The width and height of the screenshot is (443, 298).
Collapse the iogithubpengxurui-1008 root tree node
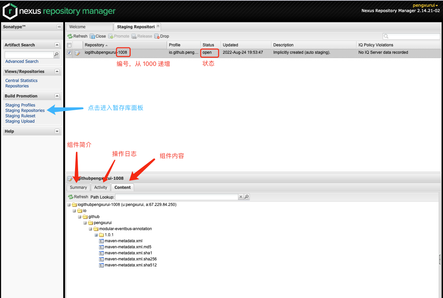point(69,205)
